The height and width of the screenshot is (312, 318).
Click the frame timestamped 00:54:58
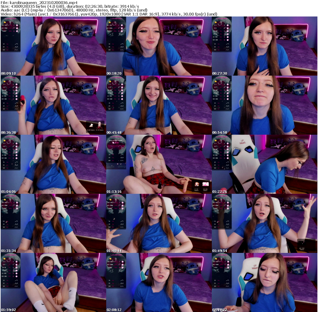point(265,105)
